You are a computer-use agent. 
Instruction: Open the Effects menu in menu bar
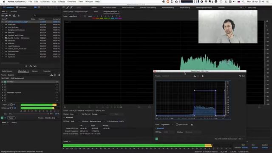[x=61, y=2]
